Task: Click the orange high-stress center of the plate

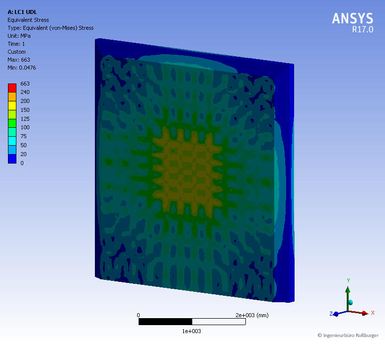Action: point(187,172)
